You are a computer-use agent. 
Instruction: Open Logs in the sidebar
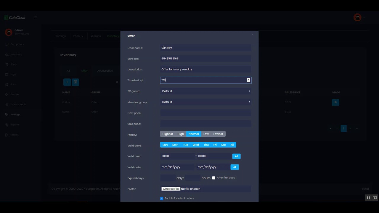pos(11,74)
